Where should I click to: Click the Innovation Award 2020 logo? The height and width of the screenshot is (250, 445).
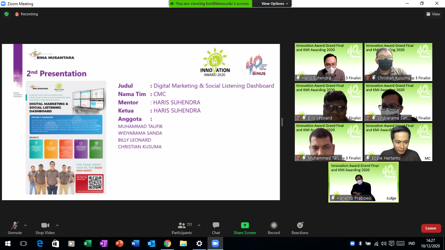pyautogui.click(x=215, y=62)
